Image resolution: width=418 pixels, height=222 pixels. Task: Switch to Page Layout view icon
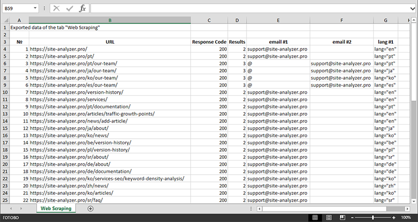coord(329,217)
